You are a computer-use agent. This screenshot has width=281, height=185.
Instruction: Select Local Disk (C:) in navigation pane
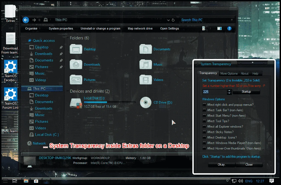47,134
